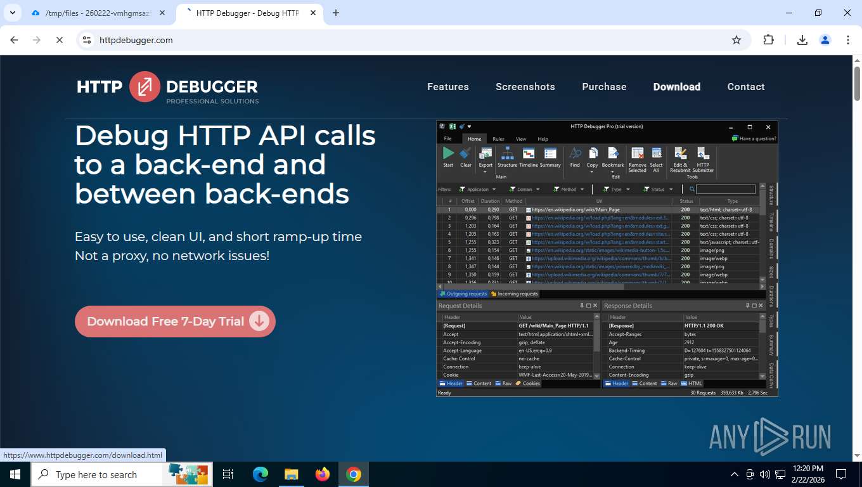Expand the hidden system tray icons

tap(735, 474)
